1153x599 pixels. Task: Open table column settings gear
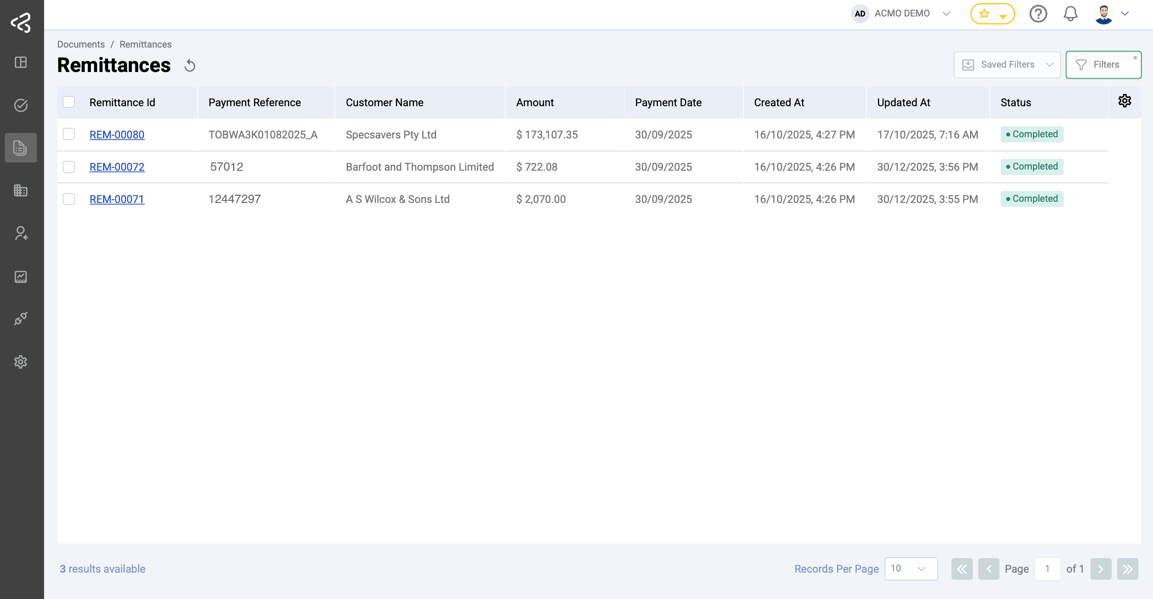coord(1125,100)
